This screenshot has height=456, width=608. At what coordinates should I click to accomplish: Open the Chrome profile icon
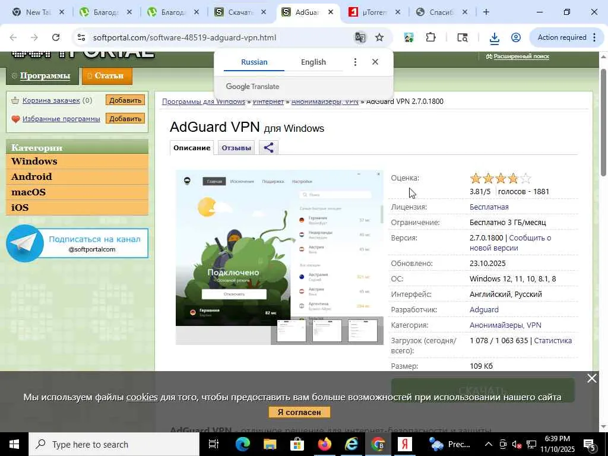pyautogui.click(x=516, y=37)
